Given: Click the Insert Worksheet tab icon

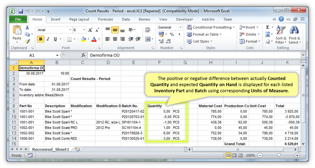Looking at the screenshot, I should point(77,149).
